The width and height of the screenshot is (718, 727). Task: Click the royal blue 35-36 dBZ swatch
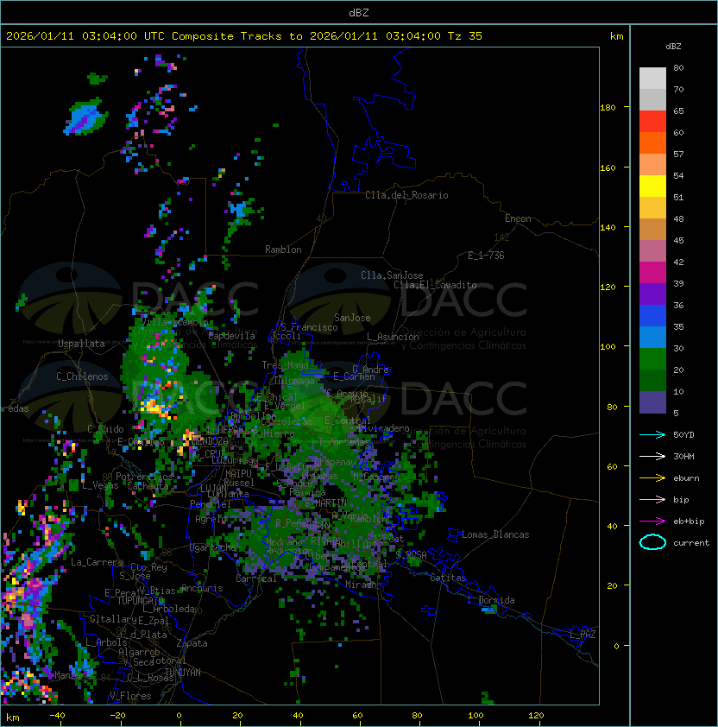coord(652,316)
